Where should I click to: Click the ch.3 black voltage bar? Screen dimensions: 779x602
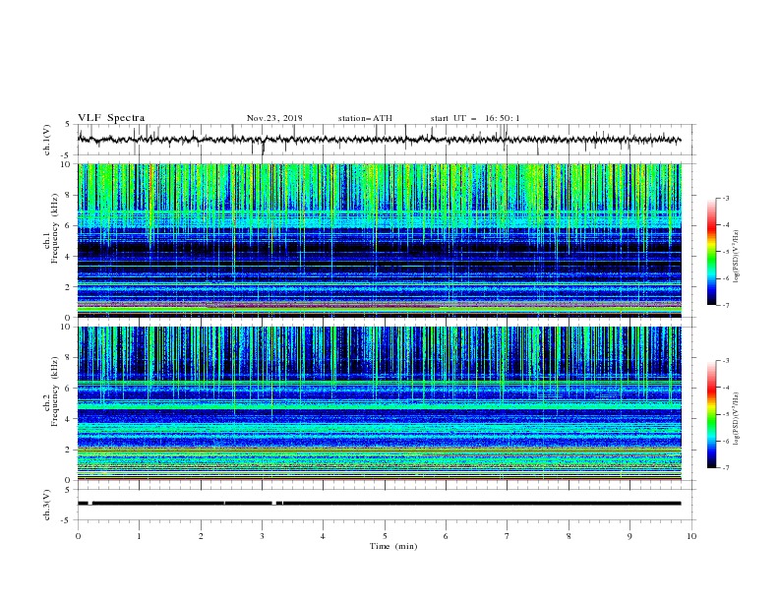[x=380, y=504]
